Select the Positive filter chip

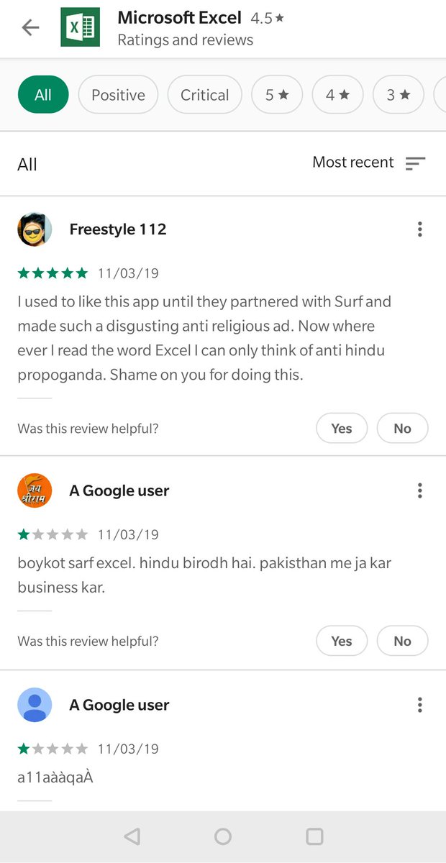click(118, 95)
